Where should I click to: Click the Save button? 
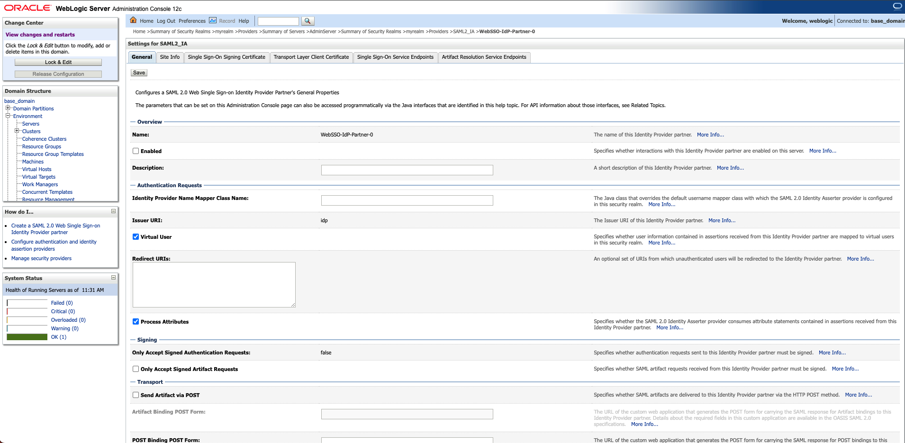tap(139, 73)
